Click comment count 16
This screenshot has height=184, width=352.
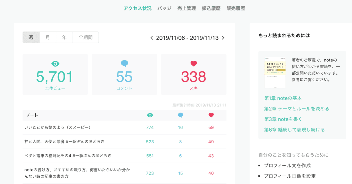pos(180,127)
